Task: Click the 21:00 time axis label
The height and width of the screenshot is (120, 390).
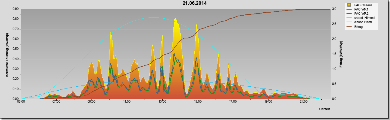Action: pyautogui.click(x=304, y=102)
